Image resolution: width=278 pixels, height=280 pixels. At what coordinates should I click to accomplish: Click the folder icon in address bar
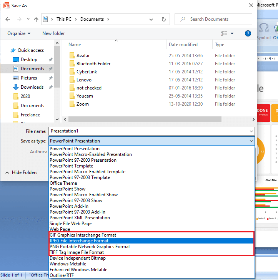coord(45,19)
